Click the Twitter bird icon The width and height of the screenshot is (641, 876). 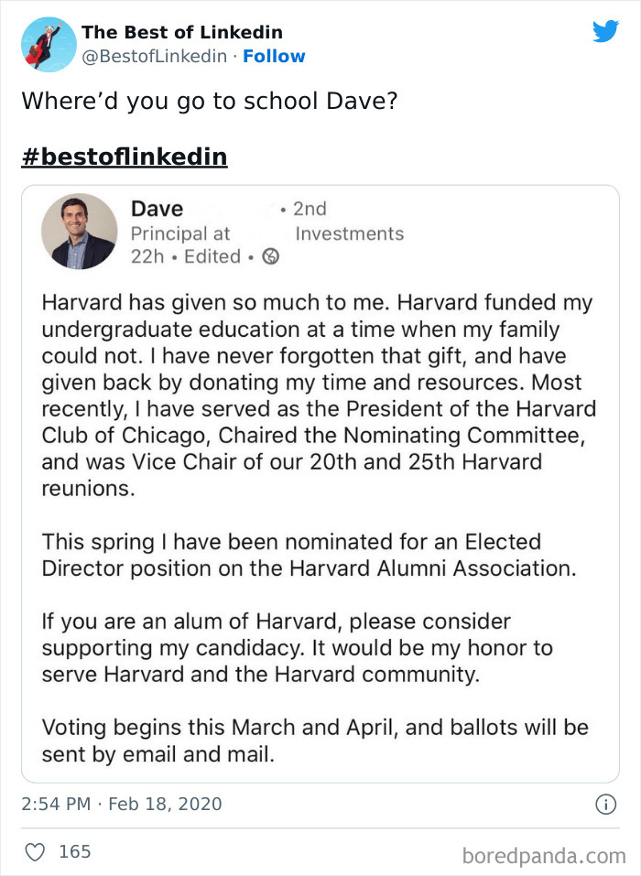606,30
